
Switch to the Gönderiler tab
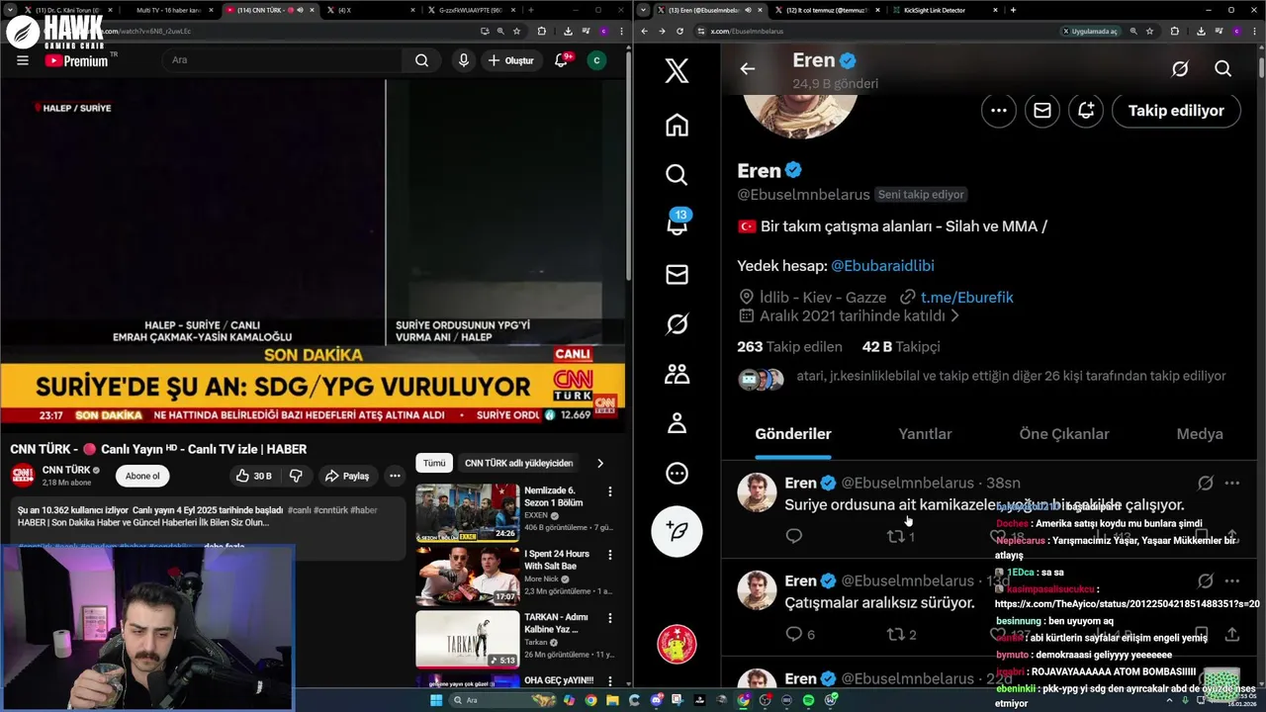(793, 434)
